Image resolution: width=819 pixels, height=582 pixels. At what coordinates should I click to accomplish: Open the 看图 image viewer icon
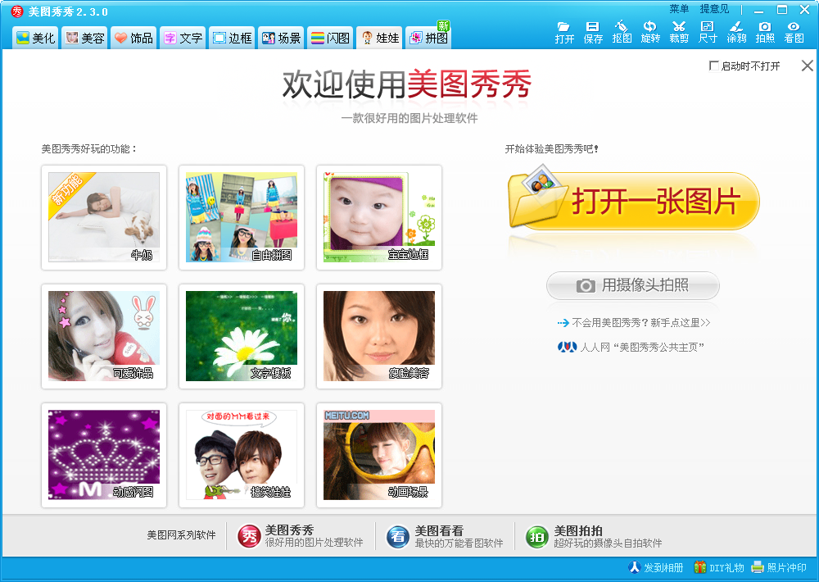coord(794,32)
